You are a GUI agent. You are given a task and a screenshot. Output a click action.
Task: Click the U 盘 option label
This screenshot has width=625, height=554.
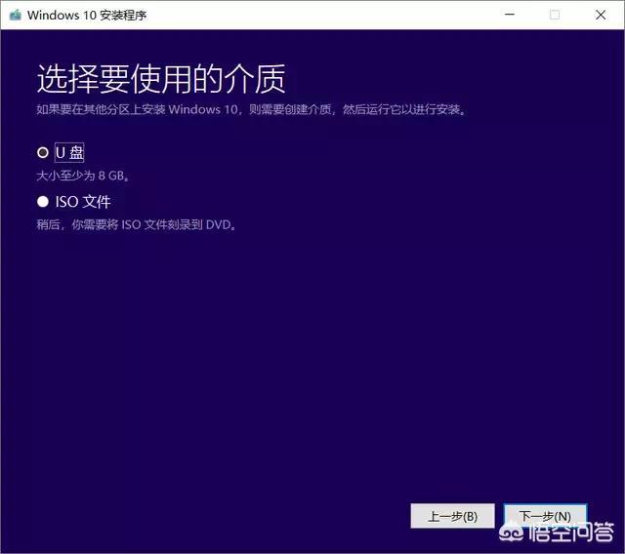coord(69,152)
